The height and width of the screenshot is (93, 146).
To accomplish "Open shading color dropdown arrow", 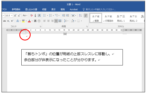I will click(x=75, y=21).
